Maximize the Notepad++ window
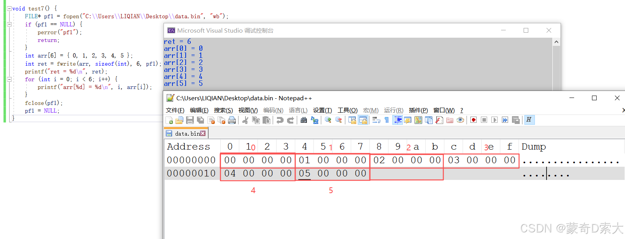This screenshot has width=625, height=239. (594, 98)
